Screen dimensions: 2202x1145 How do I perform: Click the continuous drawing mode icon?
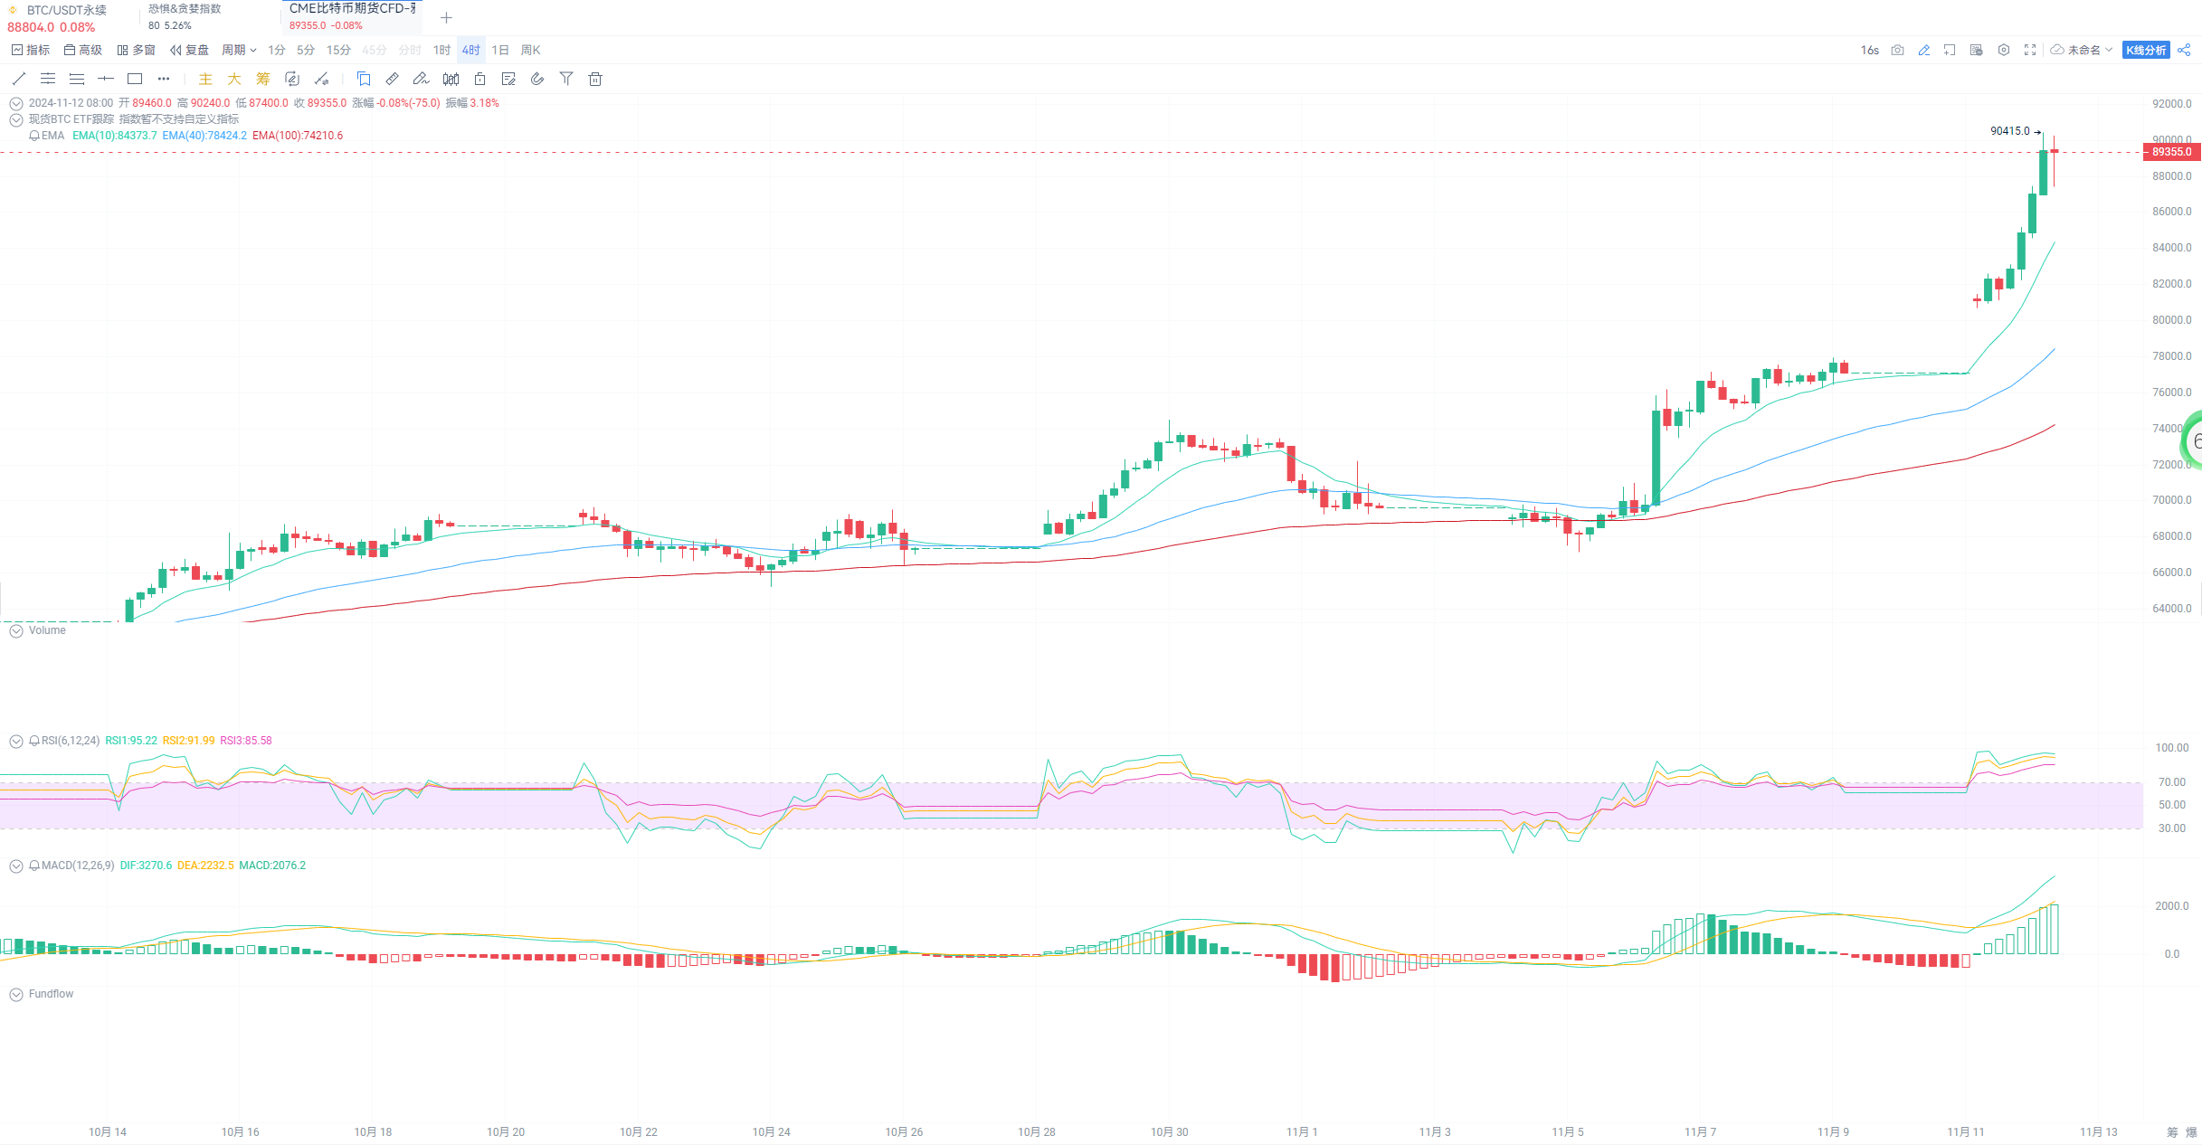[292, 79]
